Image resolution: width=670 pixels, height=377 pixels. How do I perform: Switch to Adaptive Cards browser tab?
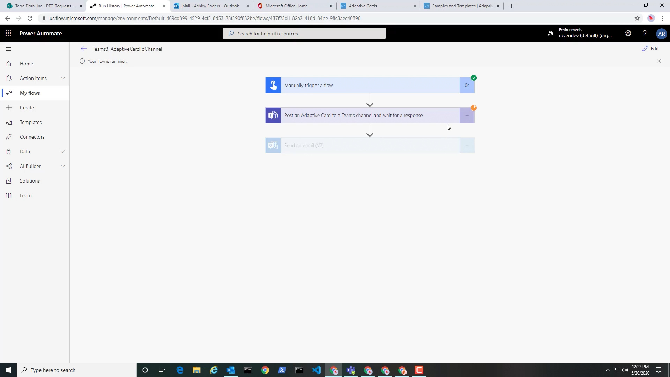pos(378,6)
